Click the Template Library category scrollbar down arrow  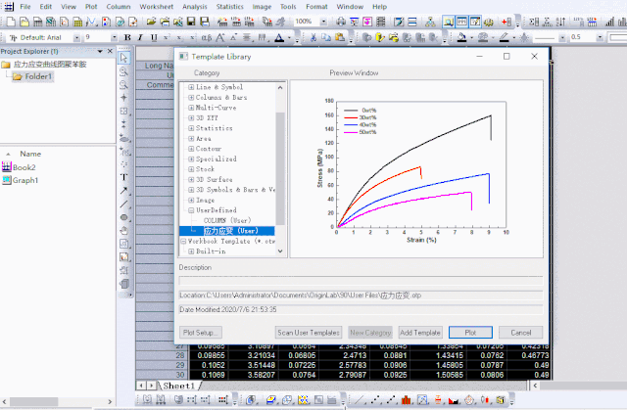(x=280, y=251)
